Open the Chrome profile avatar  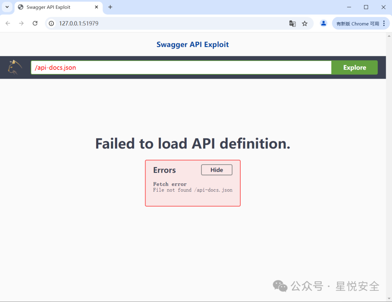tap(323, 23)
